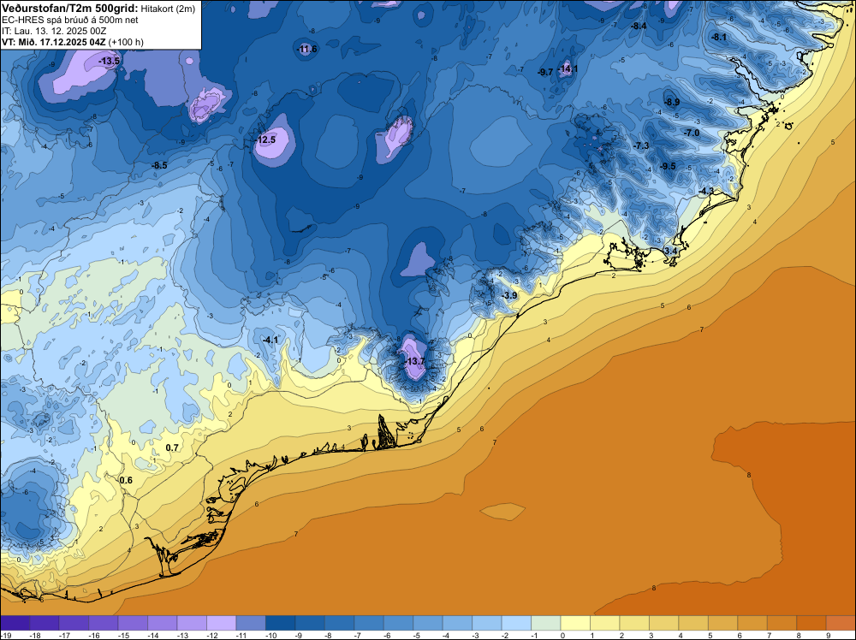Click the 0.7 temperature label
This screenshot has height=640, width=856.
pyautogui.click(x=172, y=448)
